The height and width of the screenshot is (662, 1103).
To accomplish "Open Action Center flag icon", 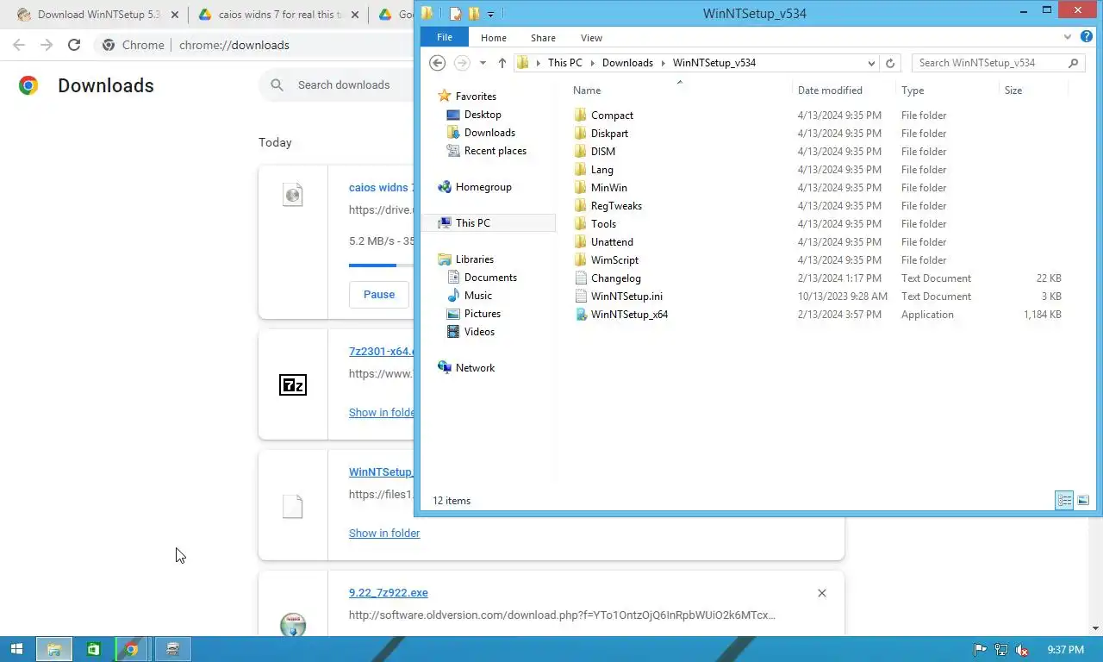I will [980, 650].
